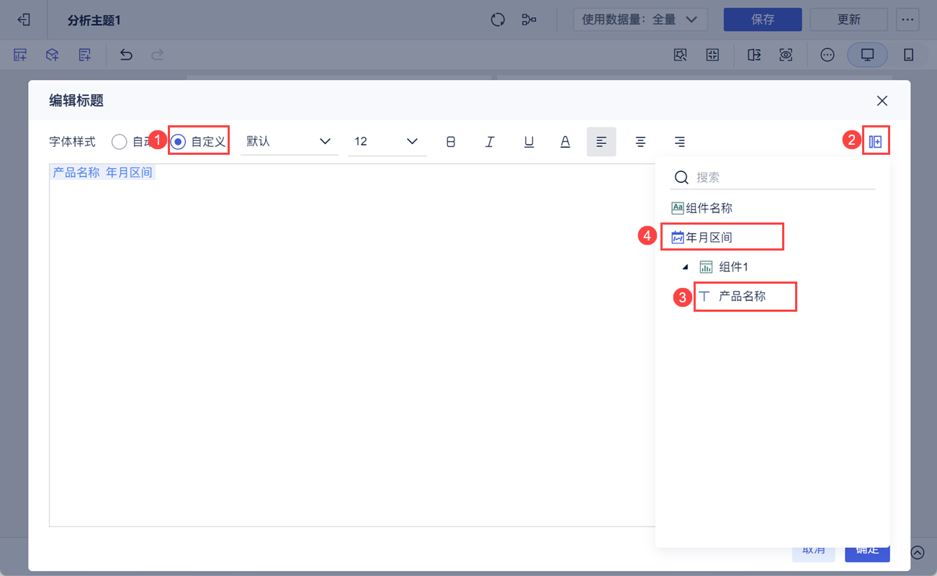Collapse the 组件1 tree node
The image size is (937, 576).
click(685, 267)
